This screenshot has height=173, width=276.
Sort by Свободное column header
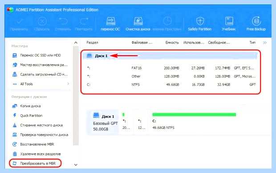[219, 43]
